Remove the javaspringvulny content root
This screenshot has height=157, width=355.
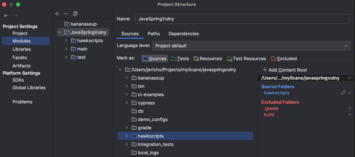click(350, 78)
